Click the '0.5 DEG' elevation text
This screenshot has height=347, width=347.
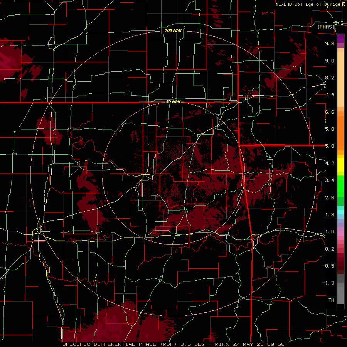[x=192, y=344]
